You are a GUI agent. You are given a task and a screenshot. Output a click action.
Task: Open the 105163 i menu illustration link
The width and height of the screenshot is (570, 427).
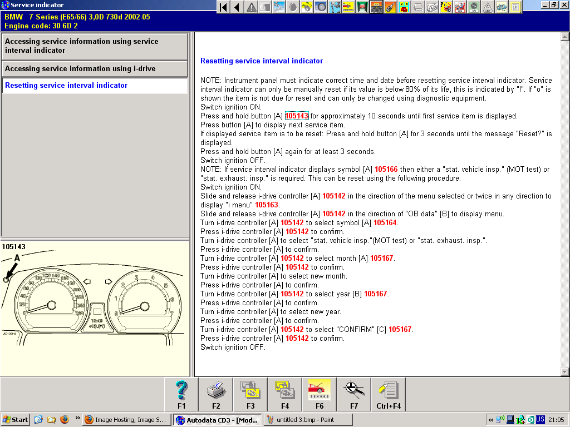[x=267, y=205]
